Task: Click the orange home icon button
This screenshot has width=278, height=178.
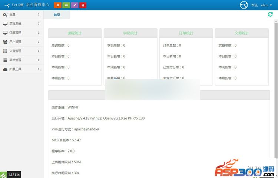Action: [57, 5]
